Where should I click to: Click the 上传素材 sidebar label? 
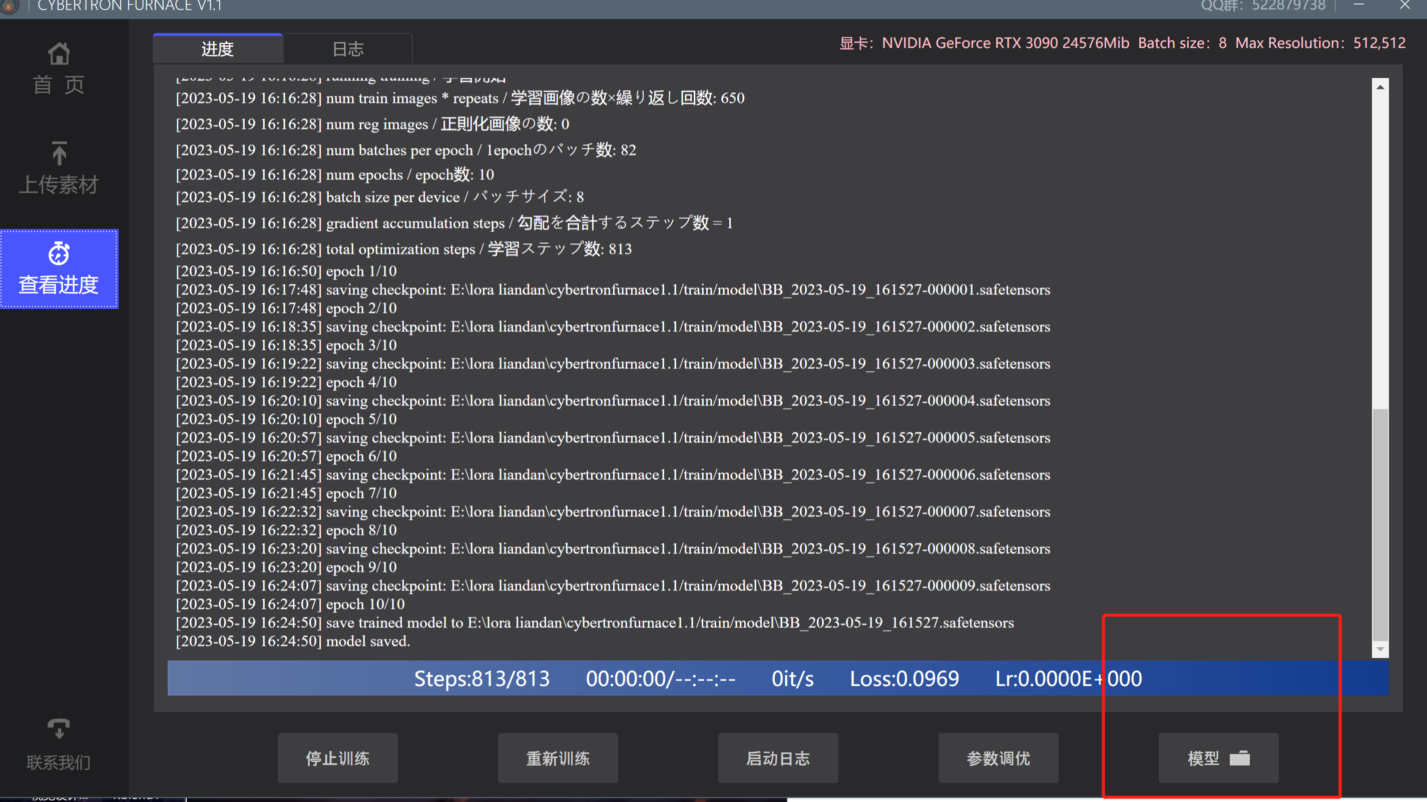(x=59, y=184)
